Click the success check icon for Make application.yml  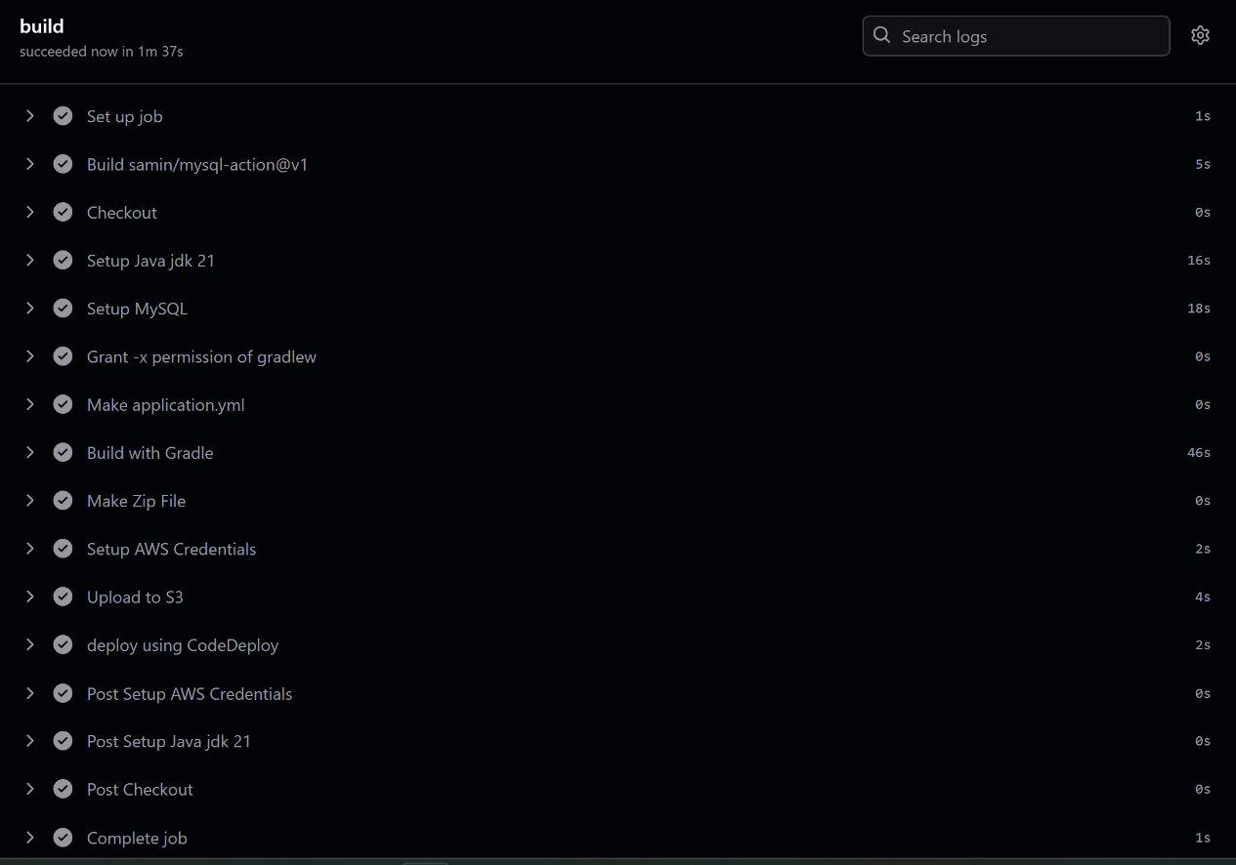tap(63, 404)
